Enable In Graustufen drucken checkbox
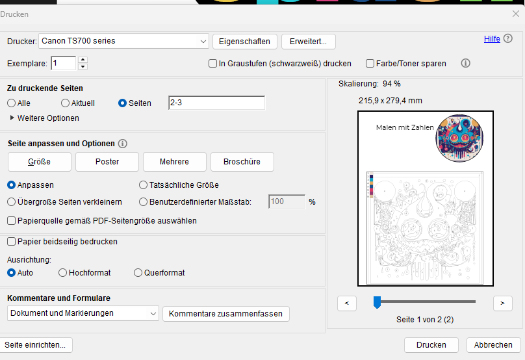 pos(213,64)
